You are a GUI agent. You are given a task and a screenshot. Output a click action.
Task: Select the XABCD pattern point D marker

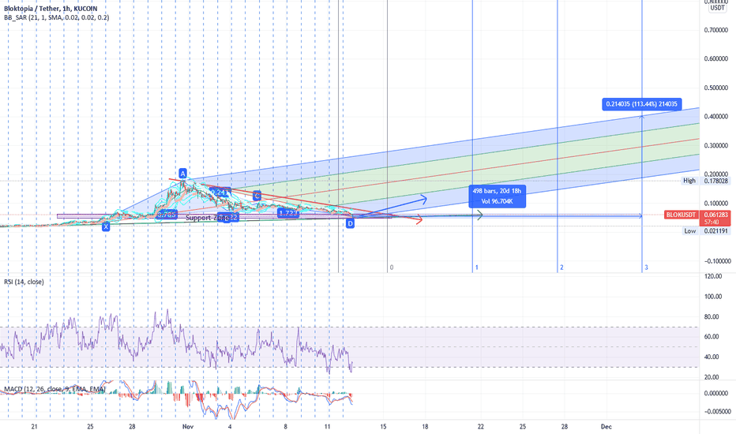click(350, 224)
